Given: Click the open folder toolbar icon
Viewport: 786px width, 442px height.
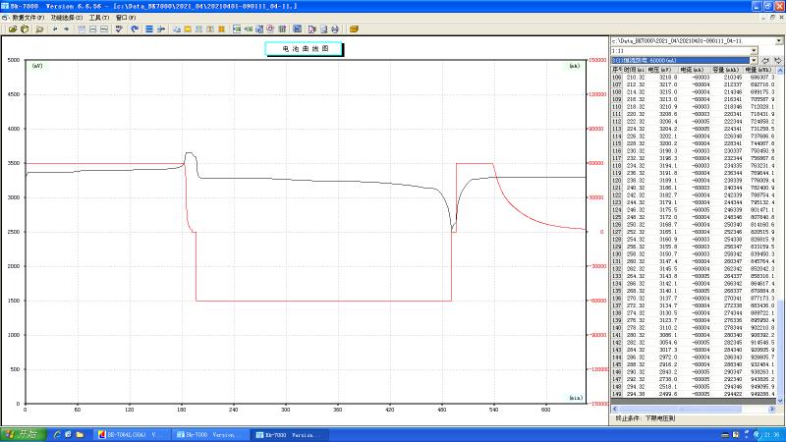Looking at the screenshot, I should tap(12, 28).
